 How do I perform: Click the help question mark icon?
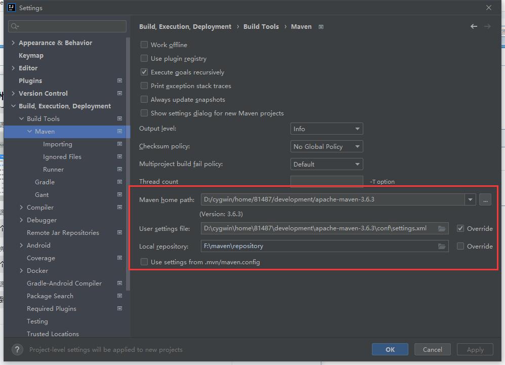tap(17, 349)
